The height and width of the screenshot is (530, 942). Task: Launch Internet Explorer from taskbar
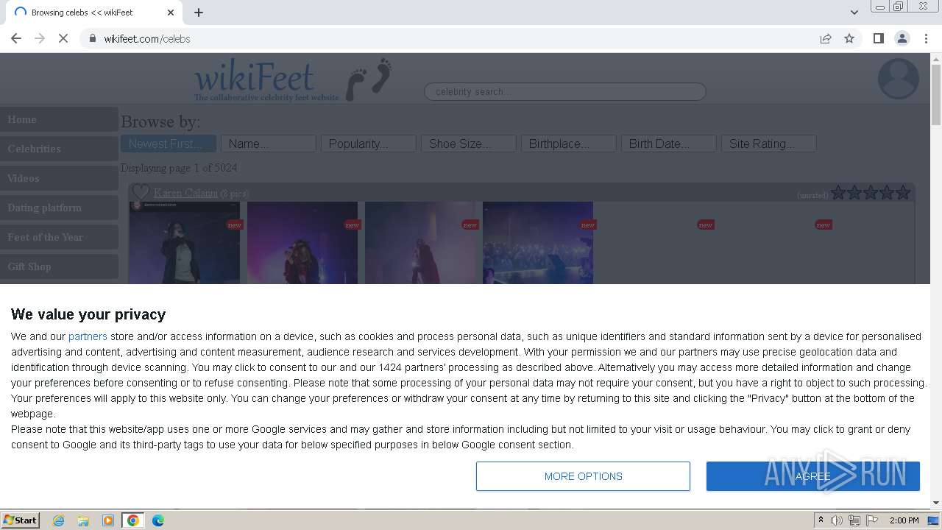click(58, 520)
